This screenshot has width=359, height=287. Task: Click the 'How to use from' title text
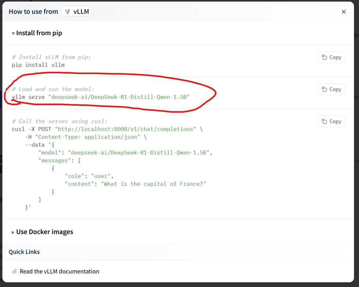click(33, 12)
